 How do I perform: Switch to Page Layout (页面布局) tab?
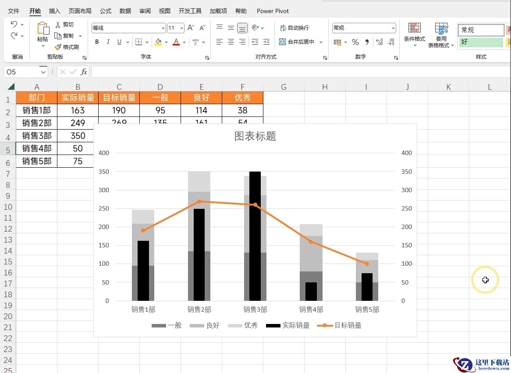[x=80, y=11]
